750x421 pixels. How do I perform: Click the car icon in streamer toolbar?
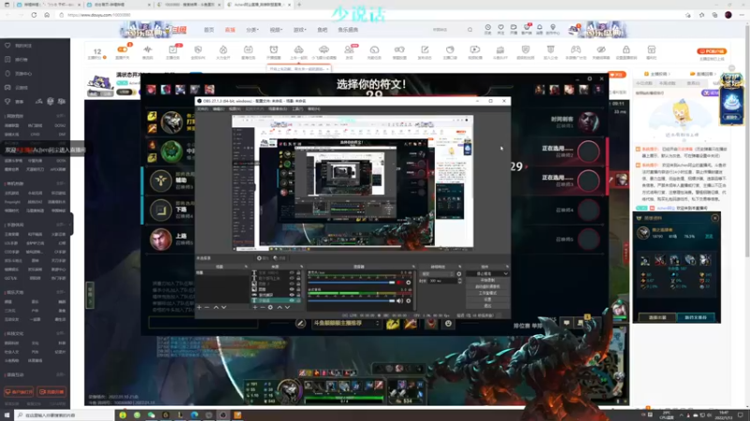tap(298, 50)
